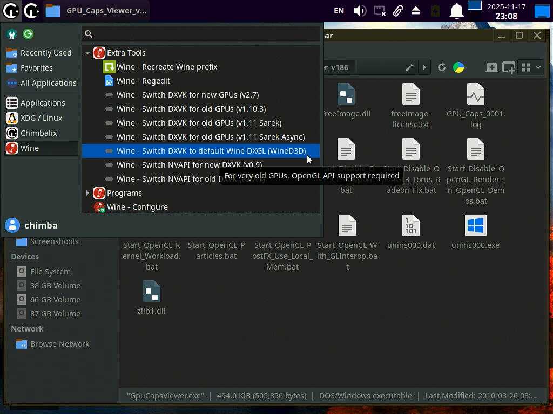The image size is (553, 414).
Task: Open the EN keyboard layout indicator
Action: tap(339, 11)
